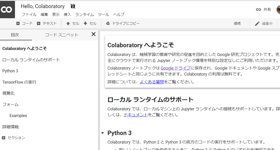Switch to the 目次 tab
The width and height of the screenshot is (280, 150).
coord(15,35)
